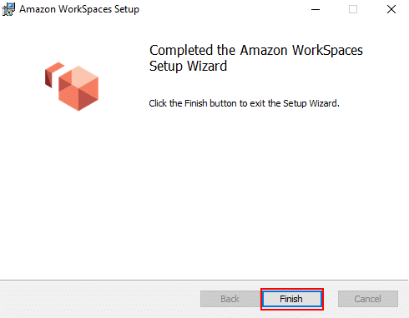Click the word 'Finish' inside the instruction sentence

coord(196,103)
